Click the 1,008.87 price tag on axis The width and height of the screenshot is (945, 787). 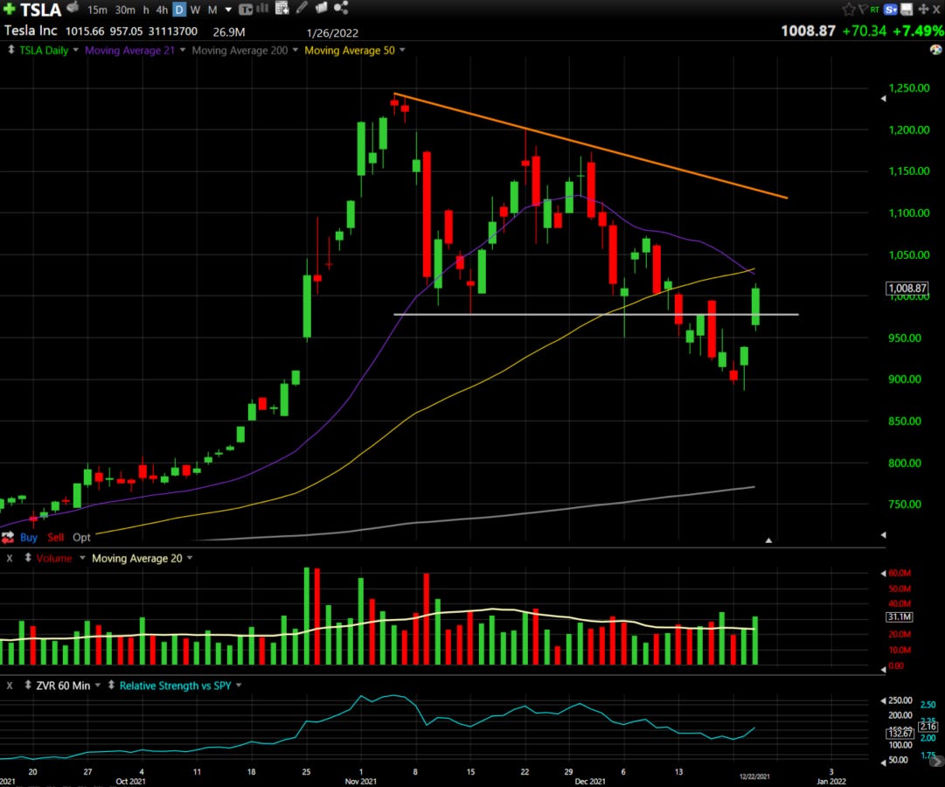(x=907, y=289)
